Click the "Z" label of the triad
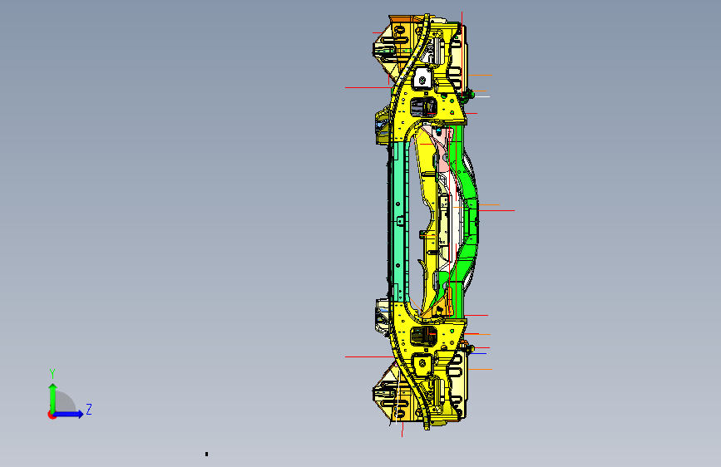This screenshot has height=467, width=721. click(x=89, y=409)
